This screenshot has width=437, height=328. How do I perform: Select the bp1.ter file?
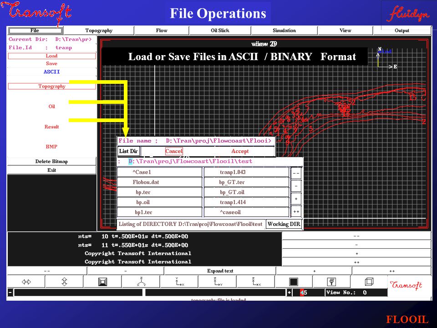tap(160, 212)
